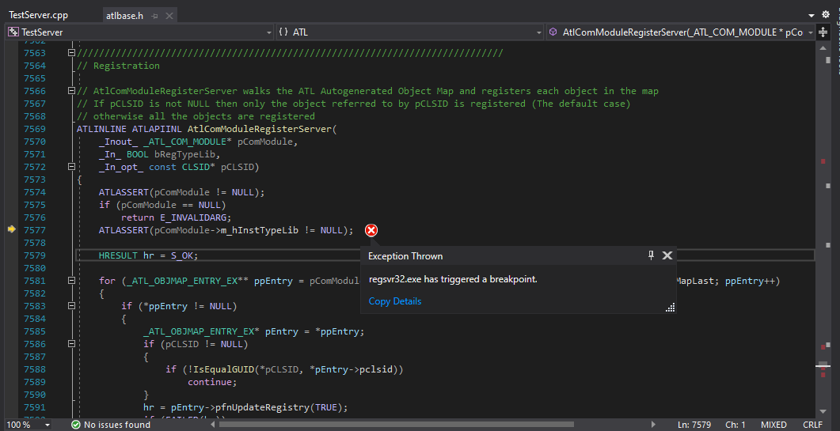This screenshot has height=431, width=840.
Task: Click the vertical scrollbar position thumb
Action: pos(823,365)
